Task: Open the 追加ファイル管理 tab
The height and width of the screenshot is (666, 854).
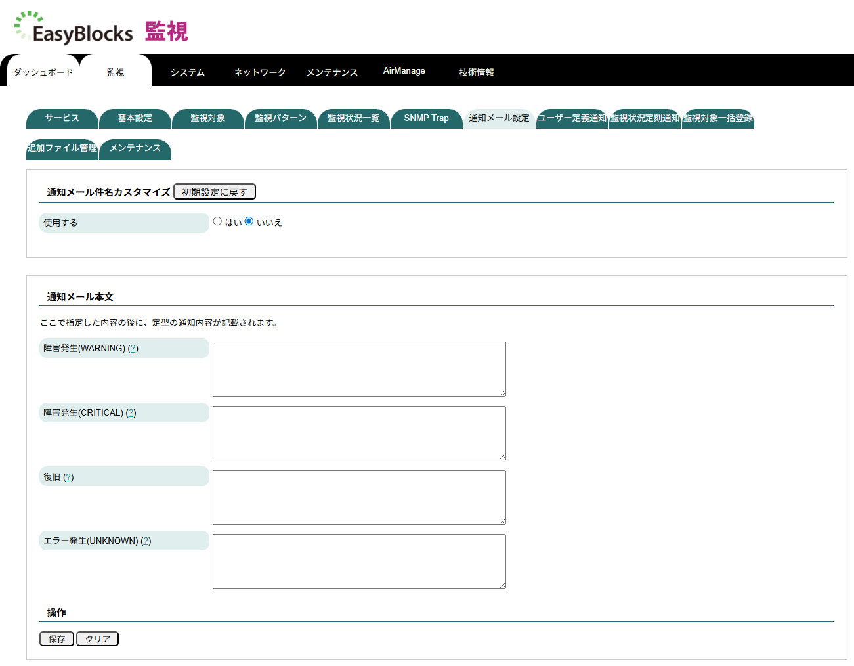Action: tap(62, 149)
